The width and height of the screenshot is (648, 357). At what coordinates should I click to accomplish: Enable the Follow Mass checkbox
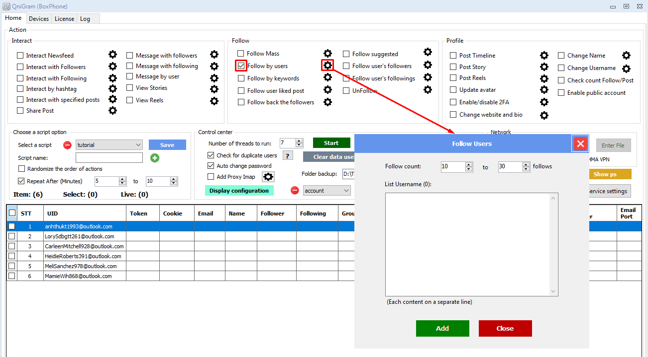241,54
